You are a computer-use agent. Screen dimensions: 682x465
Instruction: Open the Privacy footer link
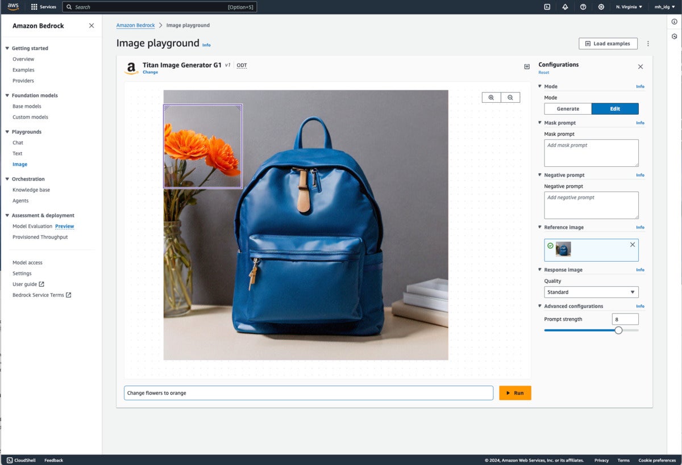pos(601,460)
